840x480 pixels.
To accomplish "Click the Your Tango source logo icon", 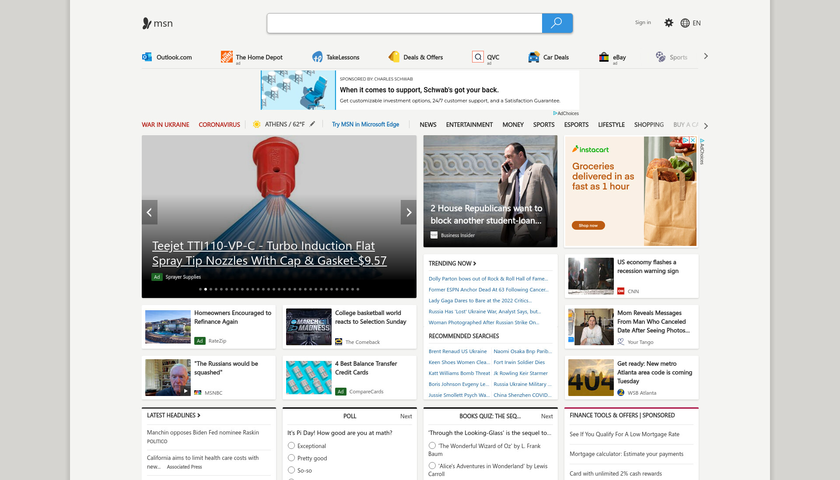I will (x=621, y=342).
